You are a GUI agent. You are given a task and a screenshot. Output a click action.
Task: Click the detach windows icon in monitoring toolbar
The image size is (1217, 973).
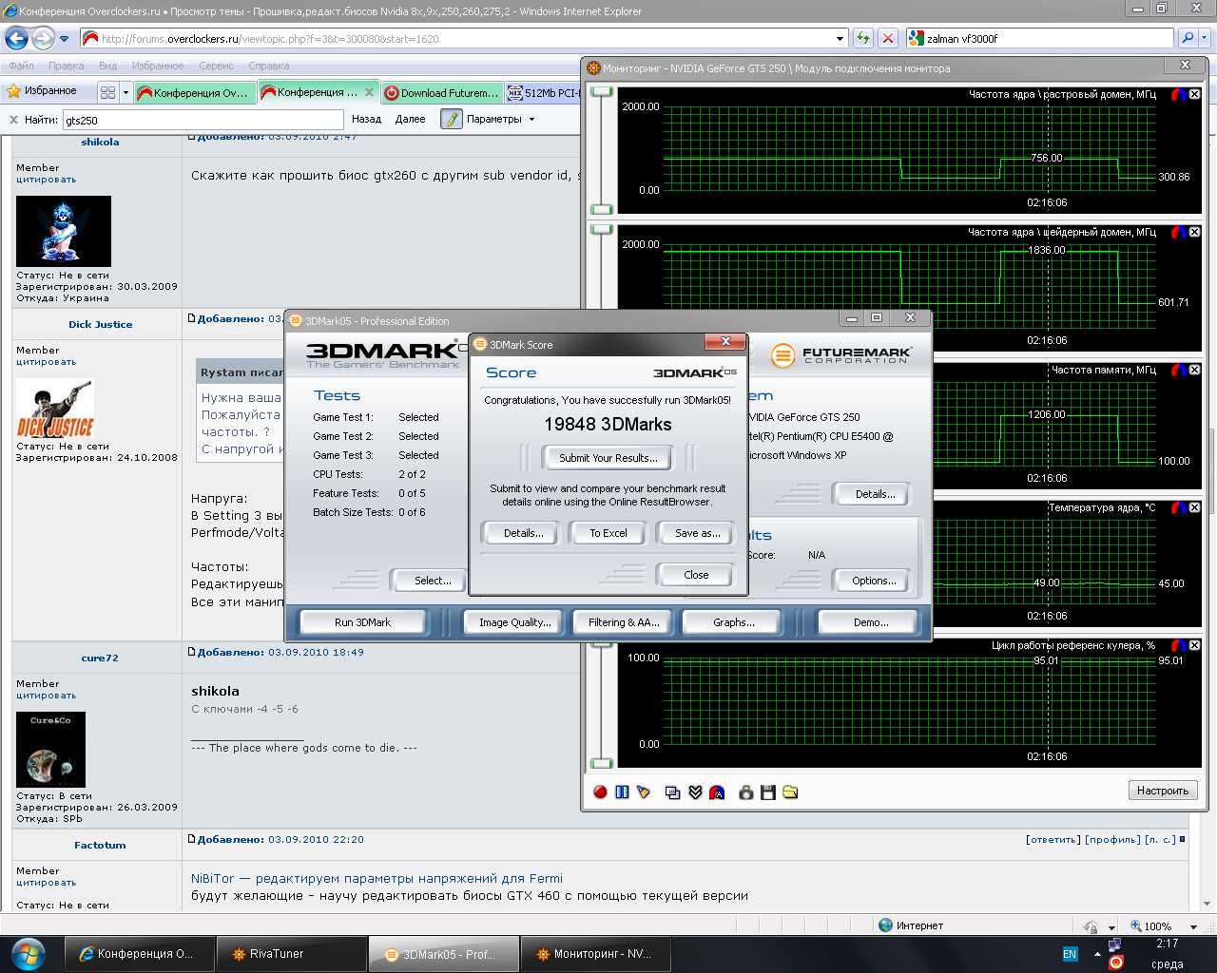(x=673, y=792)
